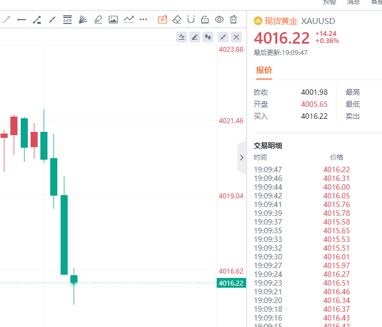Click the current price label 4016.22 on axis
Screen dimensions: 382x327
[x=231, y=283]
